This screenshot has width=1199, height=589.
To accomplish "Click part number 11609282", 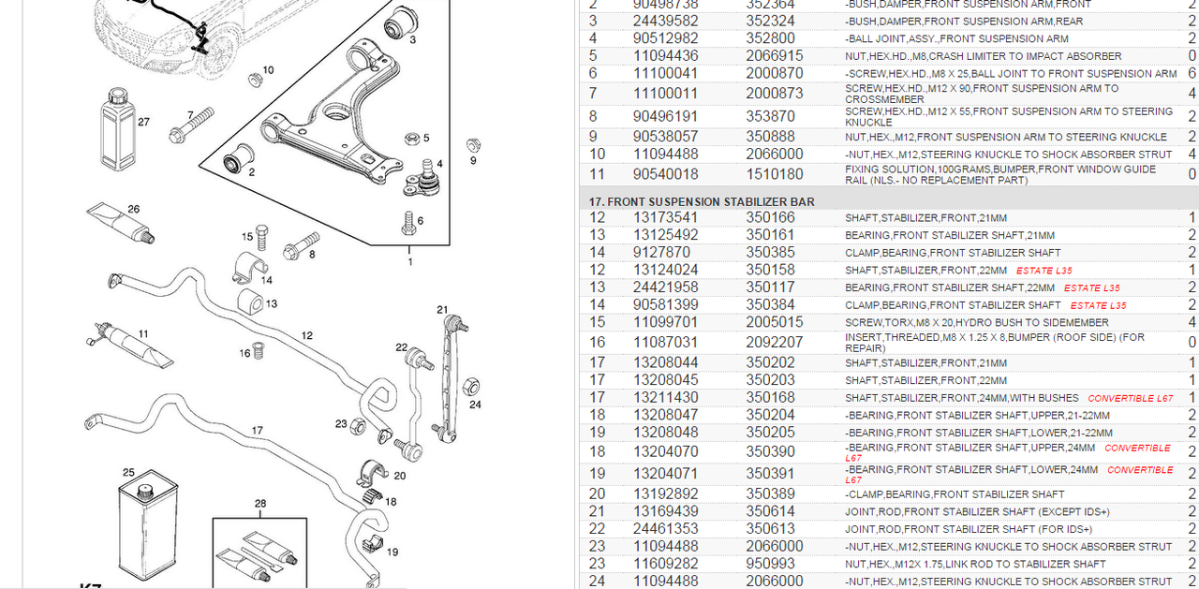I will pos(665,564).
